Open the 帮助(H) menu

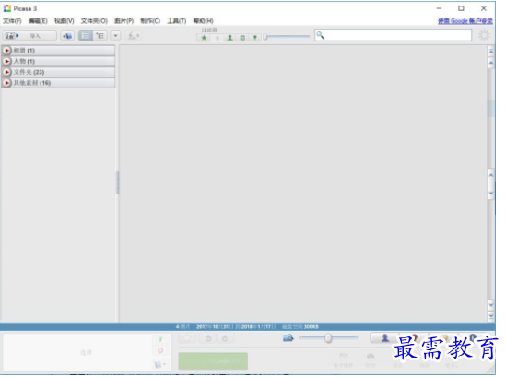(x=203, y=21)
